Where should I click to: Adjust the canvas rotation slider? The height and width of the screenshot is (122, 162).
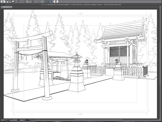point(27,120)
